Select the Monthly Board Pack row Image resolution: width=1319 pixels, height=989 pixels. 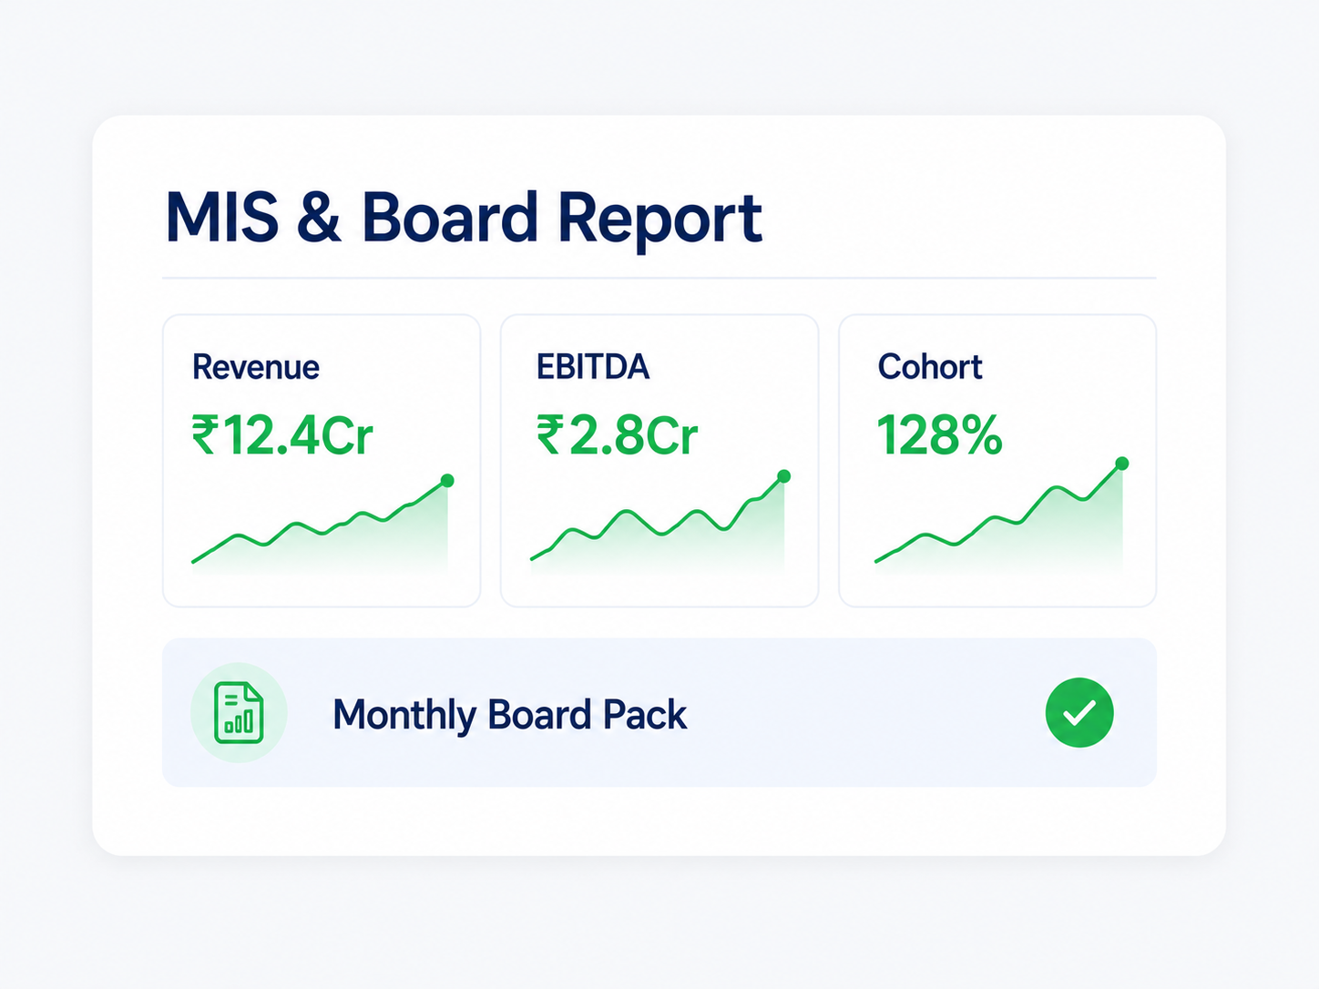[659, 712]
